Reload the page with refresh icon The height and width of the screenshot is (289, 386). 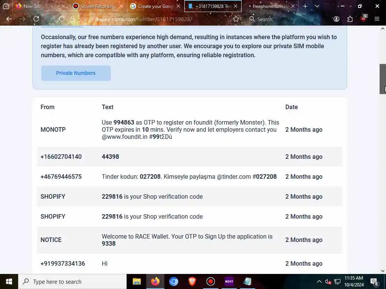(x=36, y=19)
